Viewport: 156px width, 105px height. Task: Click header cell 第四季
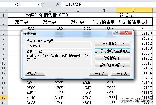[x=78, y=22]
